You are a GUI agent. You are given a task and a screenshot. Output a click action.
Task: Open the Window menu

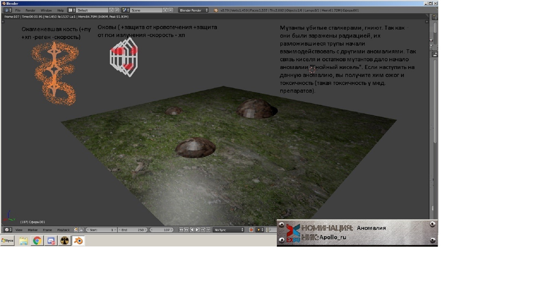click(46, 10)
